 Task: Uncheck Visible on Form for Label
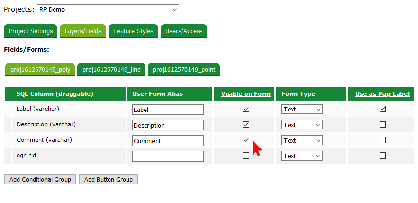click(246, 109)
